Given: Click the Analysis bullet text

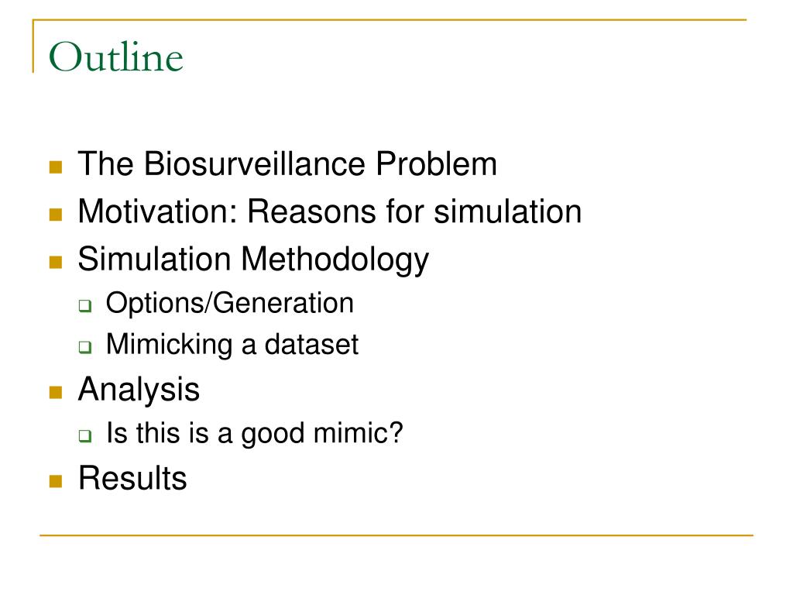Looking at the screenshot, I should [x=139, y=390].
